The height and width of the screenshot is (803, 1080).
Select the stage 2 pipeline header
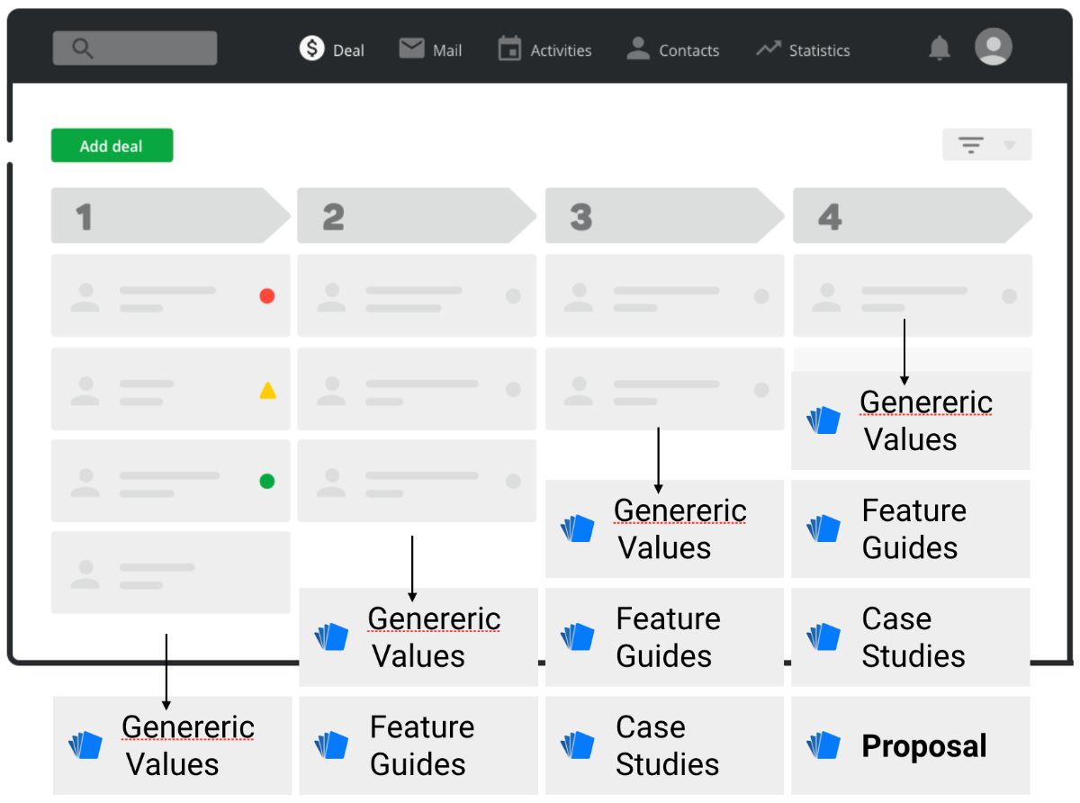point(417,215)
